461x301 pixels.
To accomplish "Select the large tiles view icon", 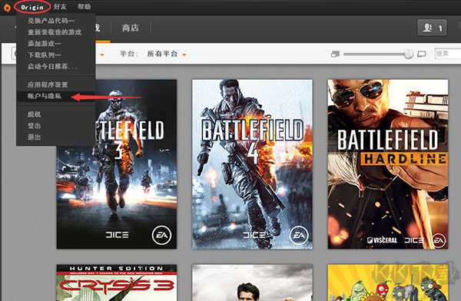I will 422,54.
